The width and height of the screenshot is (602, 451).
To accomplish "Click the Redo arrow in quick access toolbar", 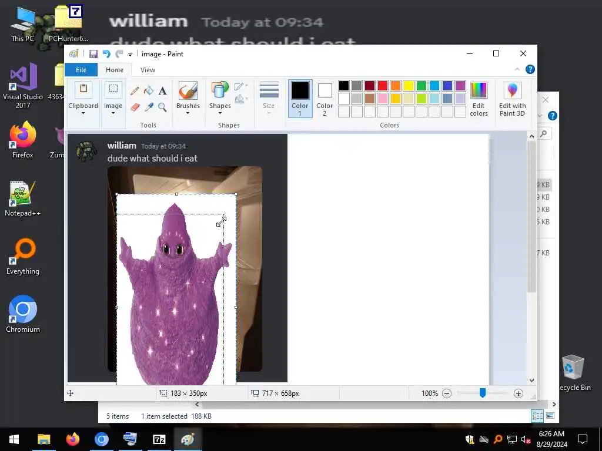I will (x=119, y=54).
